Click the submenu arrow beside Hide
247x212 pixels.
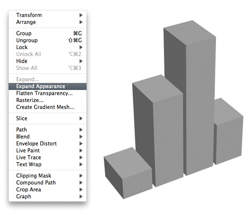pos(81,61)
